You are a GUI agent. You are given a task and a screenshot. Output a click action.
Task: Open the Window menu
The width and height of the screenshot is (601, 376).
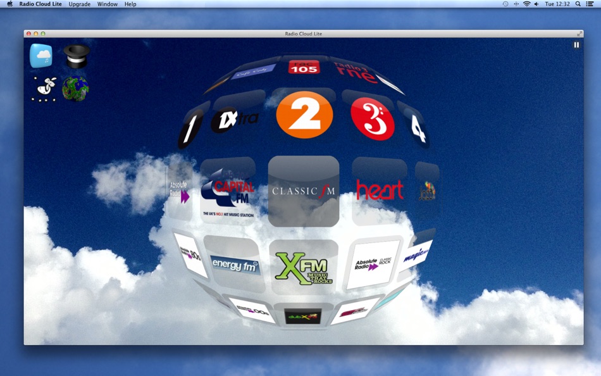(x=108, y=4)
